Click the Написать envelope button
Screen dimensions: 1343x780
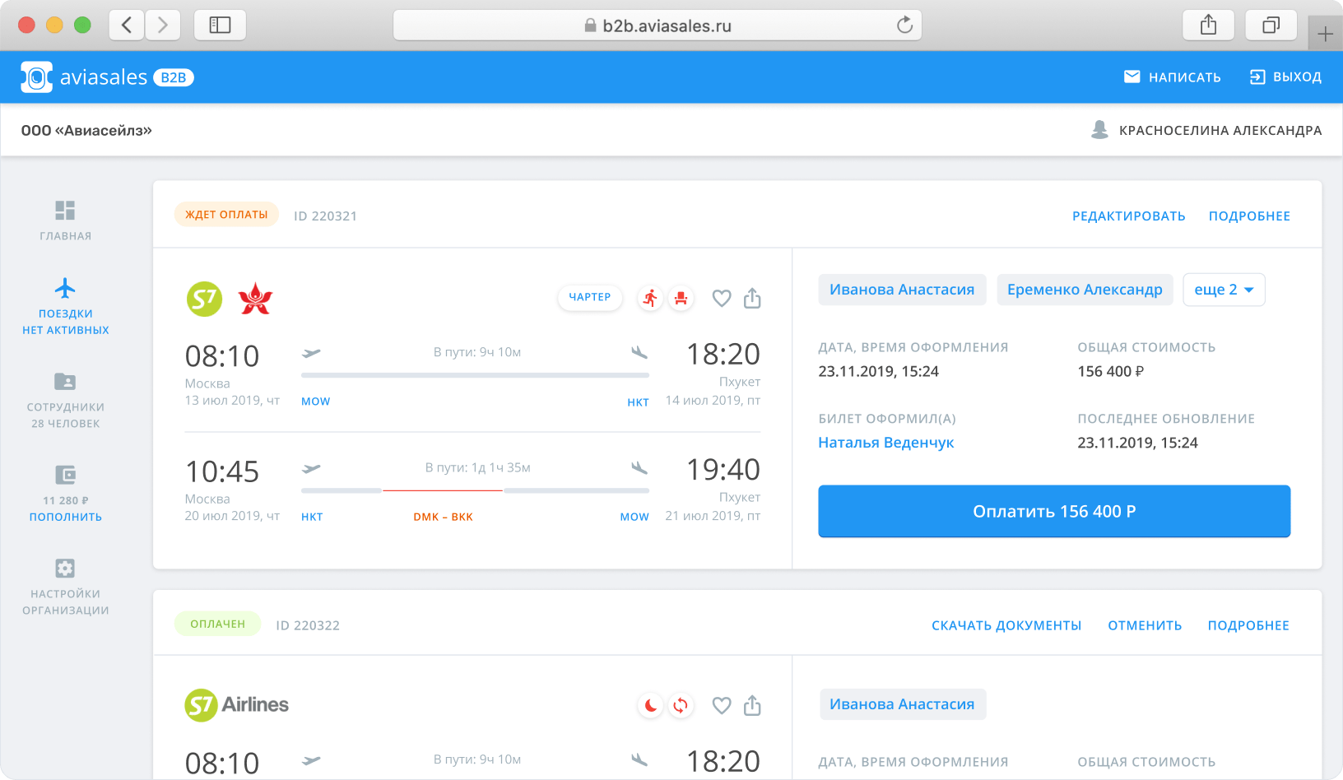[1172, 77]
